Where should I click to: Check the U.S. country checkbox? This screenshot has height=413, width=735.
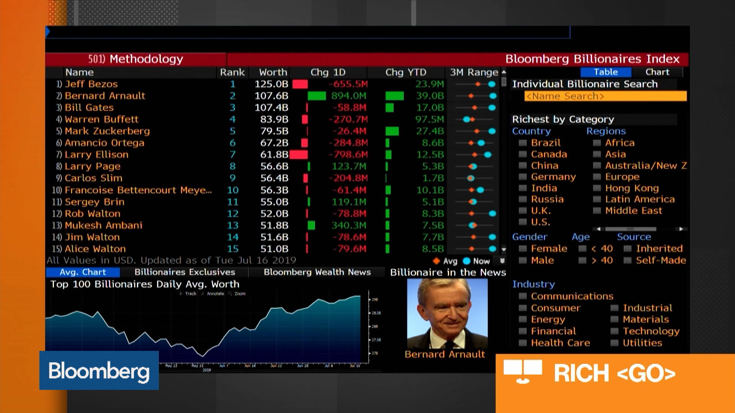click(x=523, y=222)
